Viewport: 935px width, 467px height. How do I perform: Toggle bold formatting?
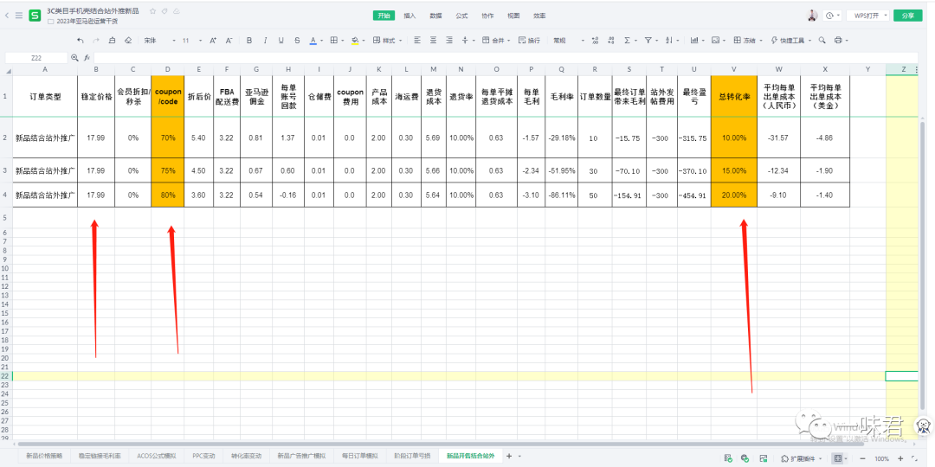[x=249, y=41]
